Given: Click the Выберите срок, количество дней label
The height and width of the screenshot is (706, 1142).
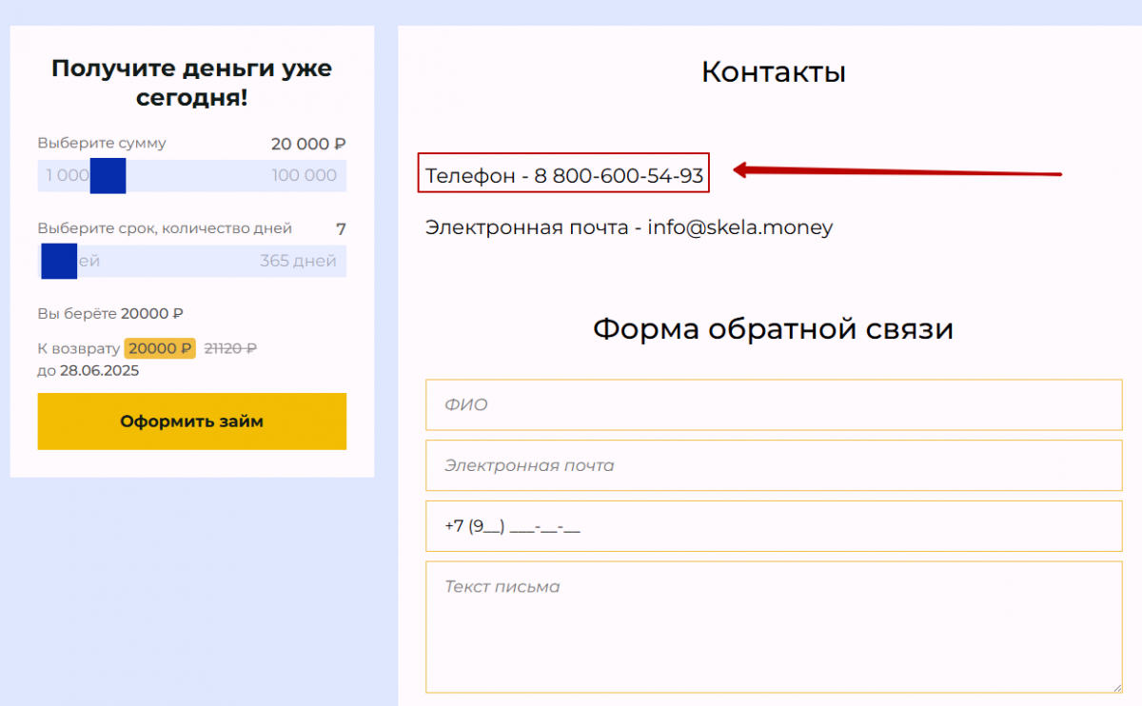Looking at the screenshot, I should point(165,228).
